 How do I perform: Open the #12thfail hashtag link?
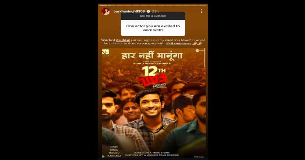(x=123, y=40)
